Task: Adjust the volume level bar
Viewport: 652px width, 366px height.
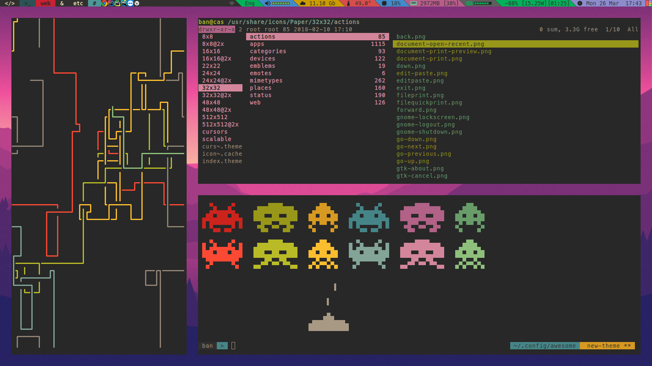Action: (281, 3)
